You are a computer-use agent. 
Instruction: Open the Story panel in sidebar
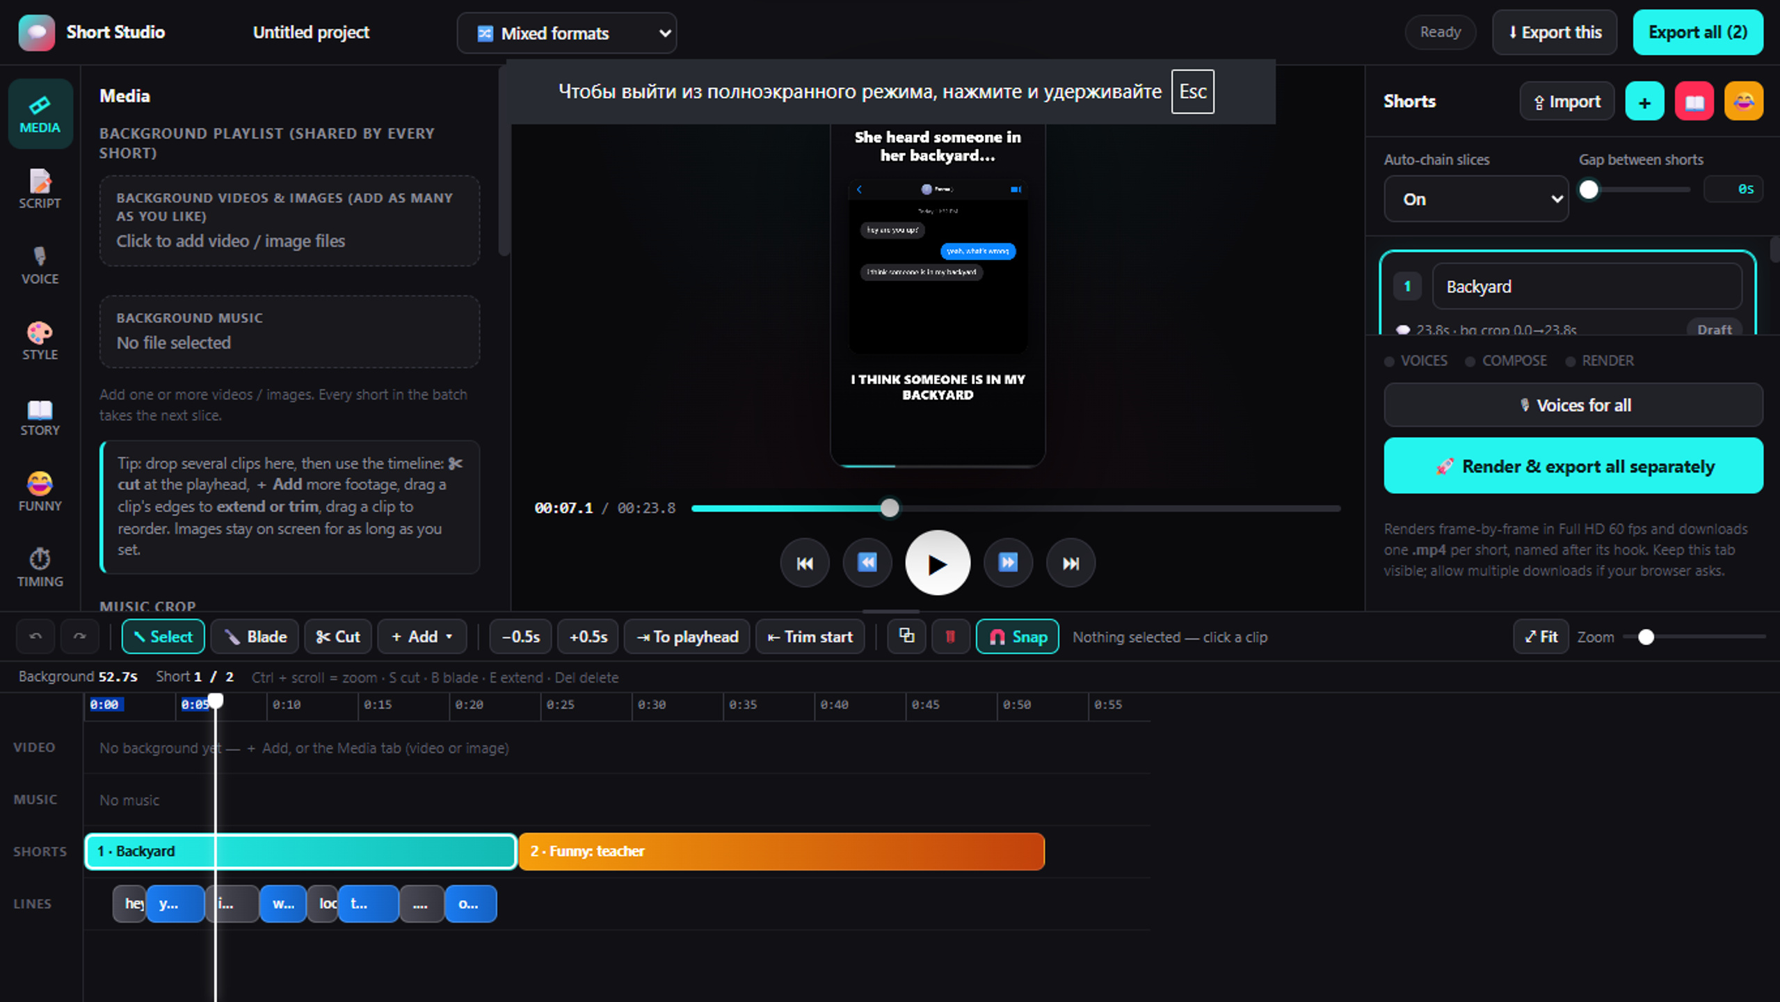point(40,416)
